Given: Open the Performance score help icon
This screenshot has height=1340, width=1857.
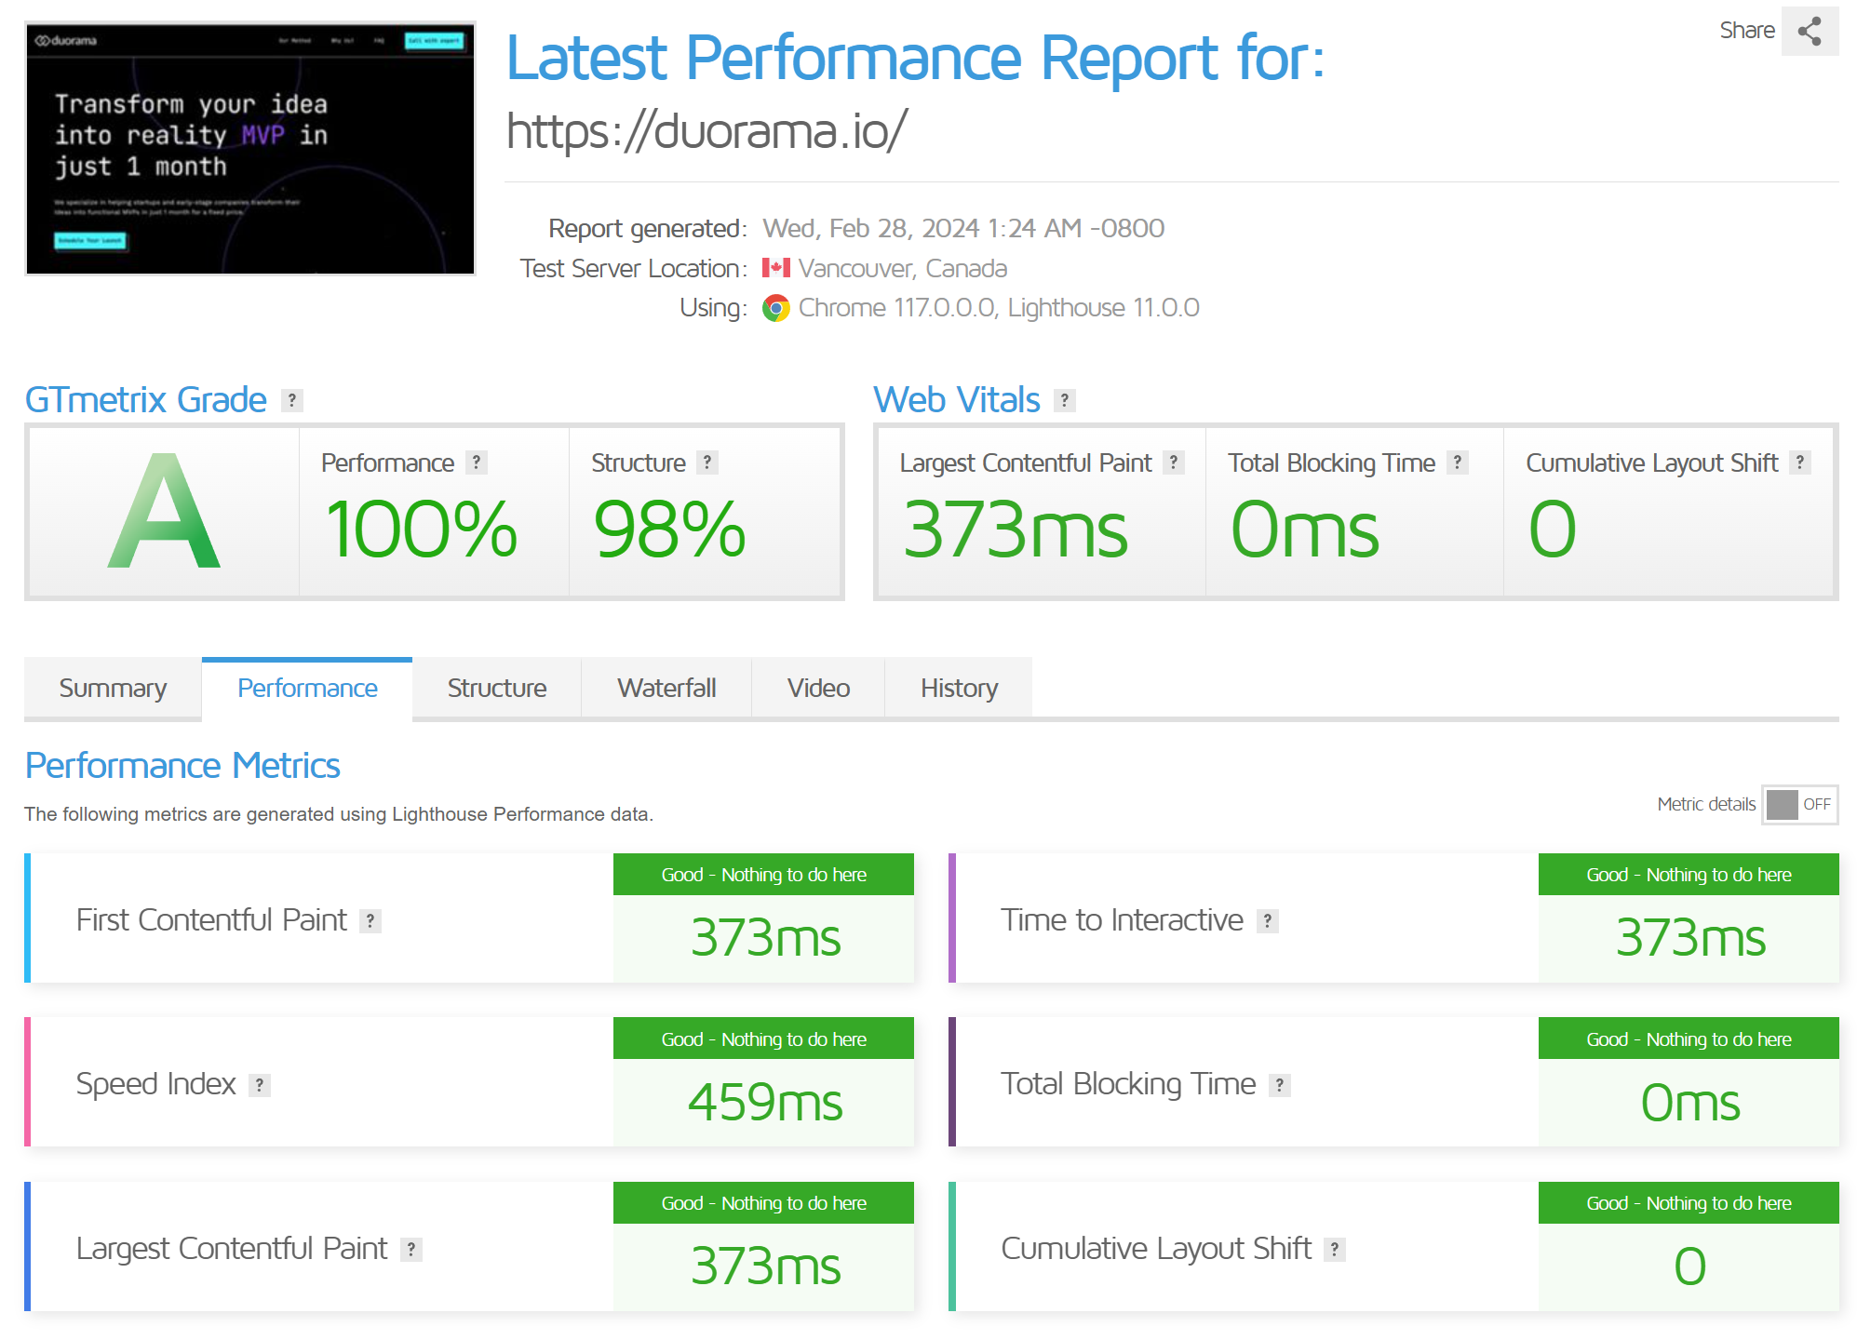Looking at the screenshot, I should pos(477,462).
